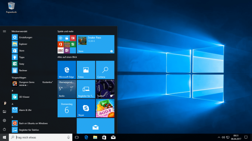Viewport: 252px width, 141px height.
Task: Launch 3D-Viewer app
Action: tap(32, 97)
